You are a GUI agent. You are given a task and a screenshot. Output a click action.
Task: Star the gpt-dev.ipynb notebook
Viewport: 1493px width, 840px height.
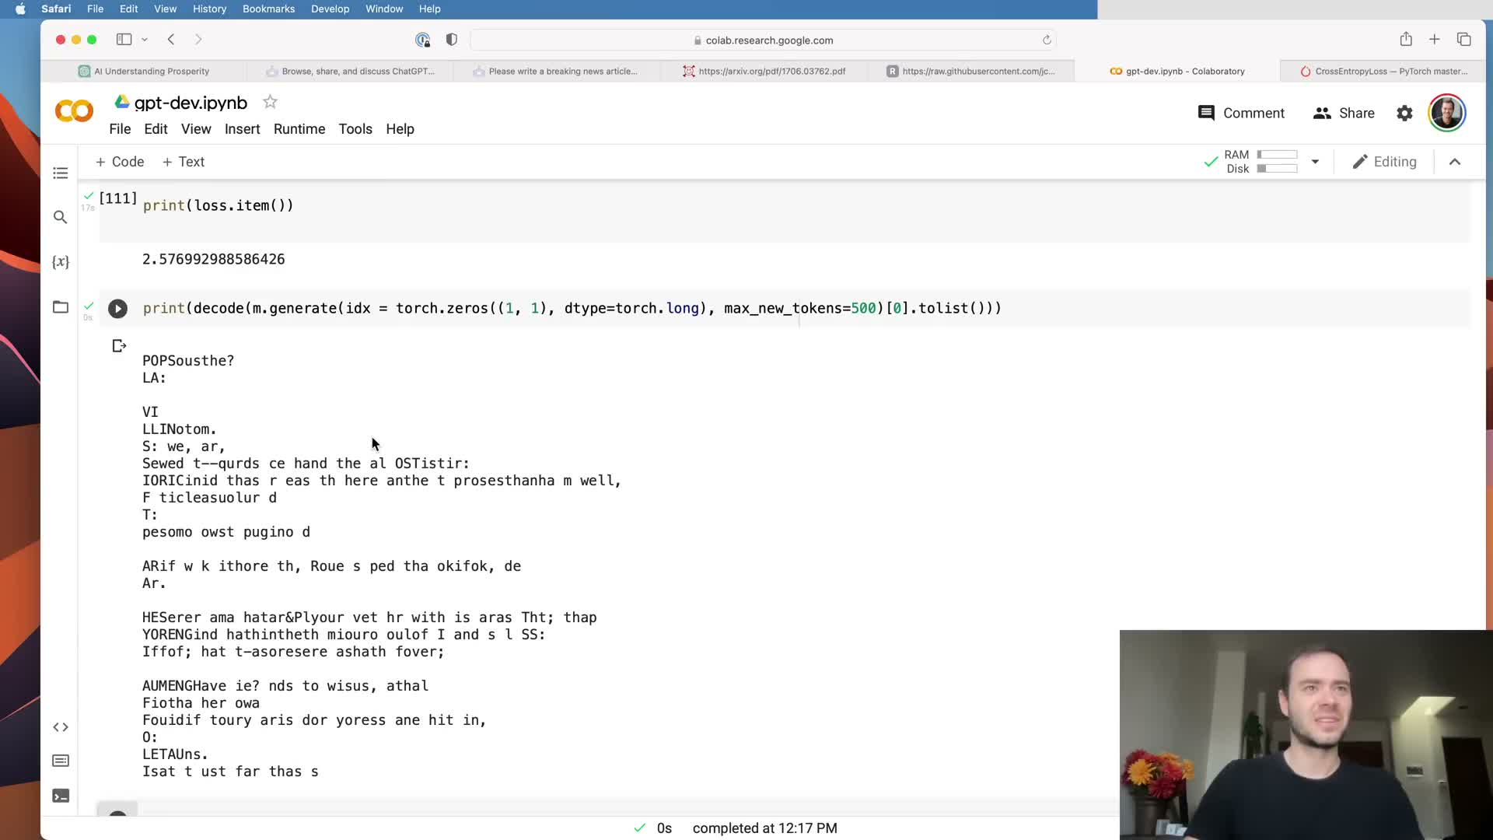click(x=270, y=102)
